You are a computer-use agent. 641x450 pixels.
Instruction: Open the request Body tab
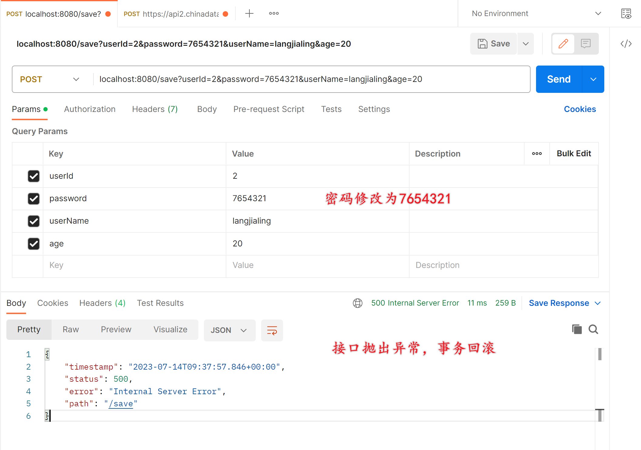click(x=207, y=109)
